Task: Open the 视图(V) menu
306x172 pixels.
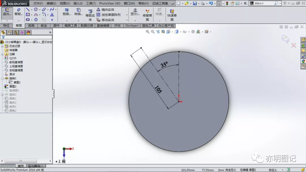Action: 65,3
